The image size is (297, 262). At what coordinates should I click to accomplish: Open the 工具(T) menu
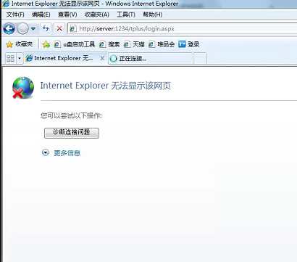coord(126,15)
